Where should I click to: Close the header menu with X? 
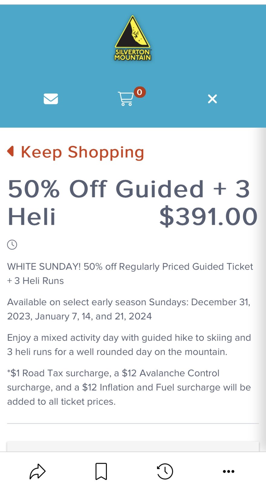[212, 99]
